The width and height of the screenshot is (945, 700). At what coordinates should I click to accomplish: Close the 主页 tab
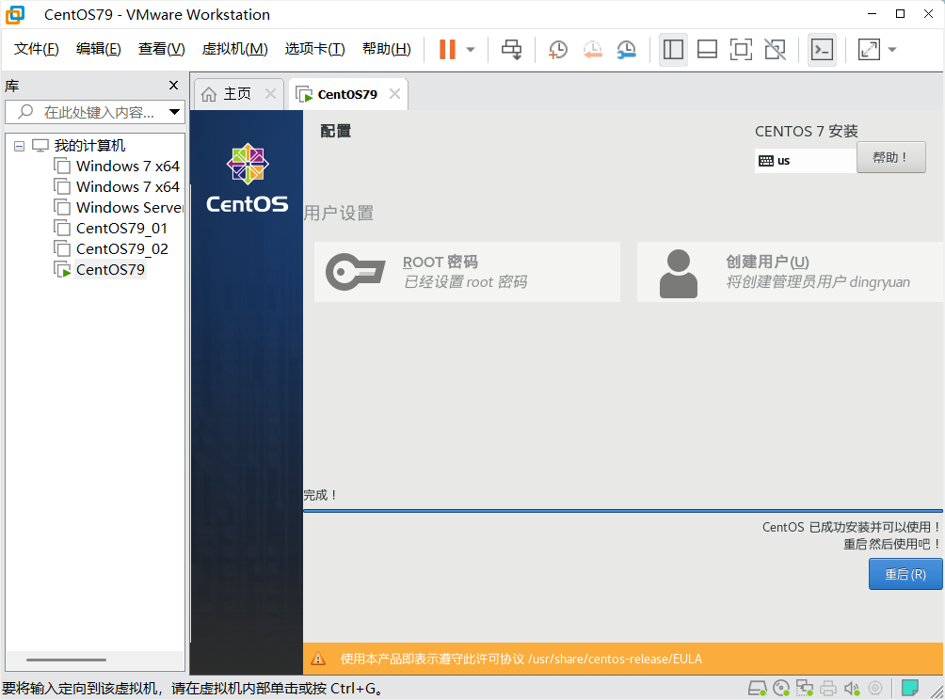(x=270, y=94)
